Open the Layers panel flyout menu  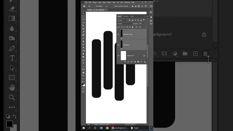(147, 16)
